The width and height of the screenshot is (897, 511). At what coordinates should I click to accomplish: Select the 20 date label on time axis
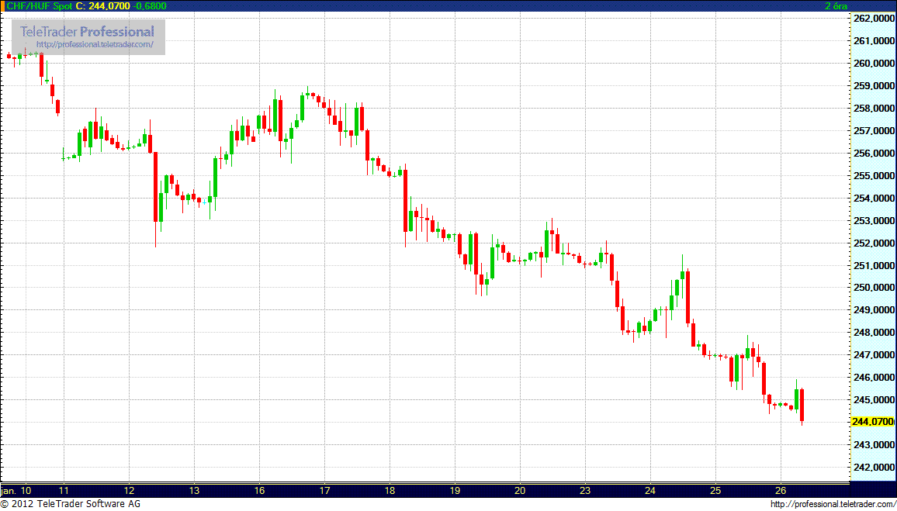coord(520,490)
